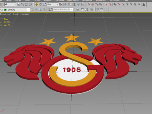152x114 pixels.
Task: Open the Render Production teapot flyout
Action: [106, 9]
